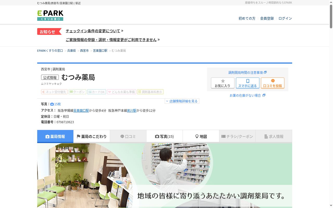Click the star お気に入り button

click(x=222, y=83)
